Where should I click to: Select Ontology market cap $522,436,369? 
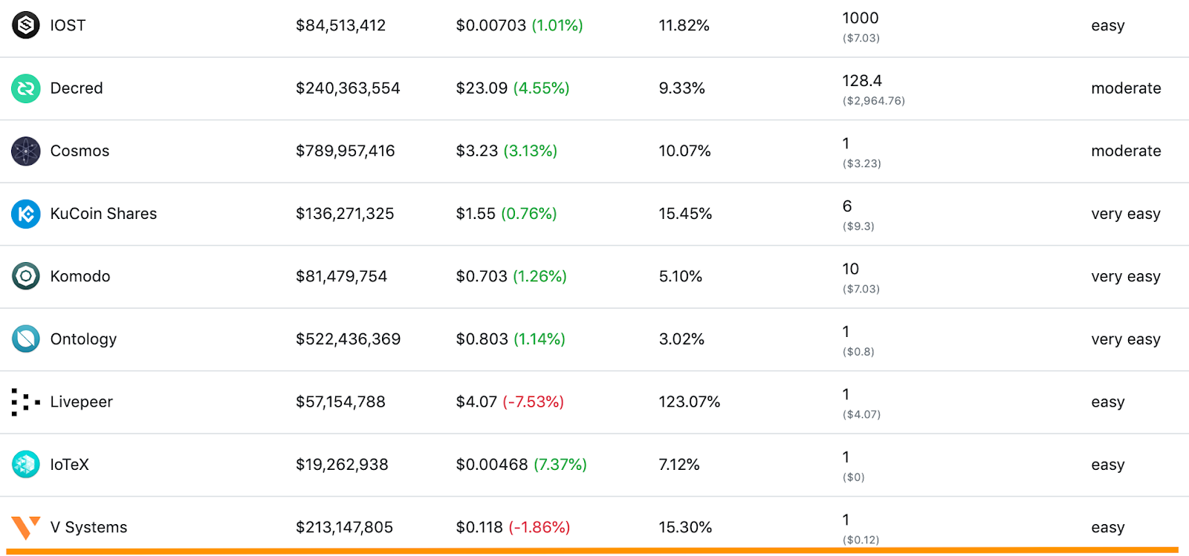pyautogui.click(x=349, y=339)
